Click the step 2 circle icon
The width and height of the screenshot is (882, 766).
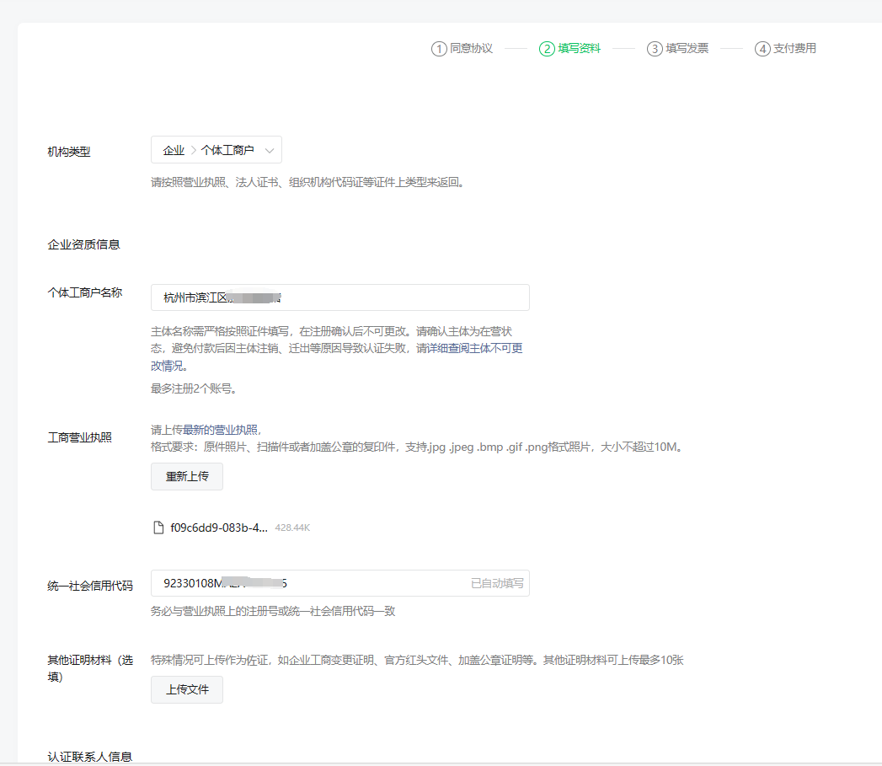[547, 49]
